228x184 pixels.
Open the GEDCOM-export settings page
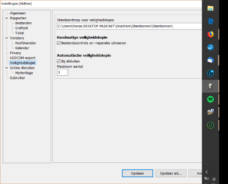click(x=22, y=58)
